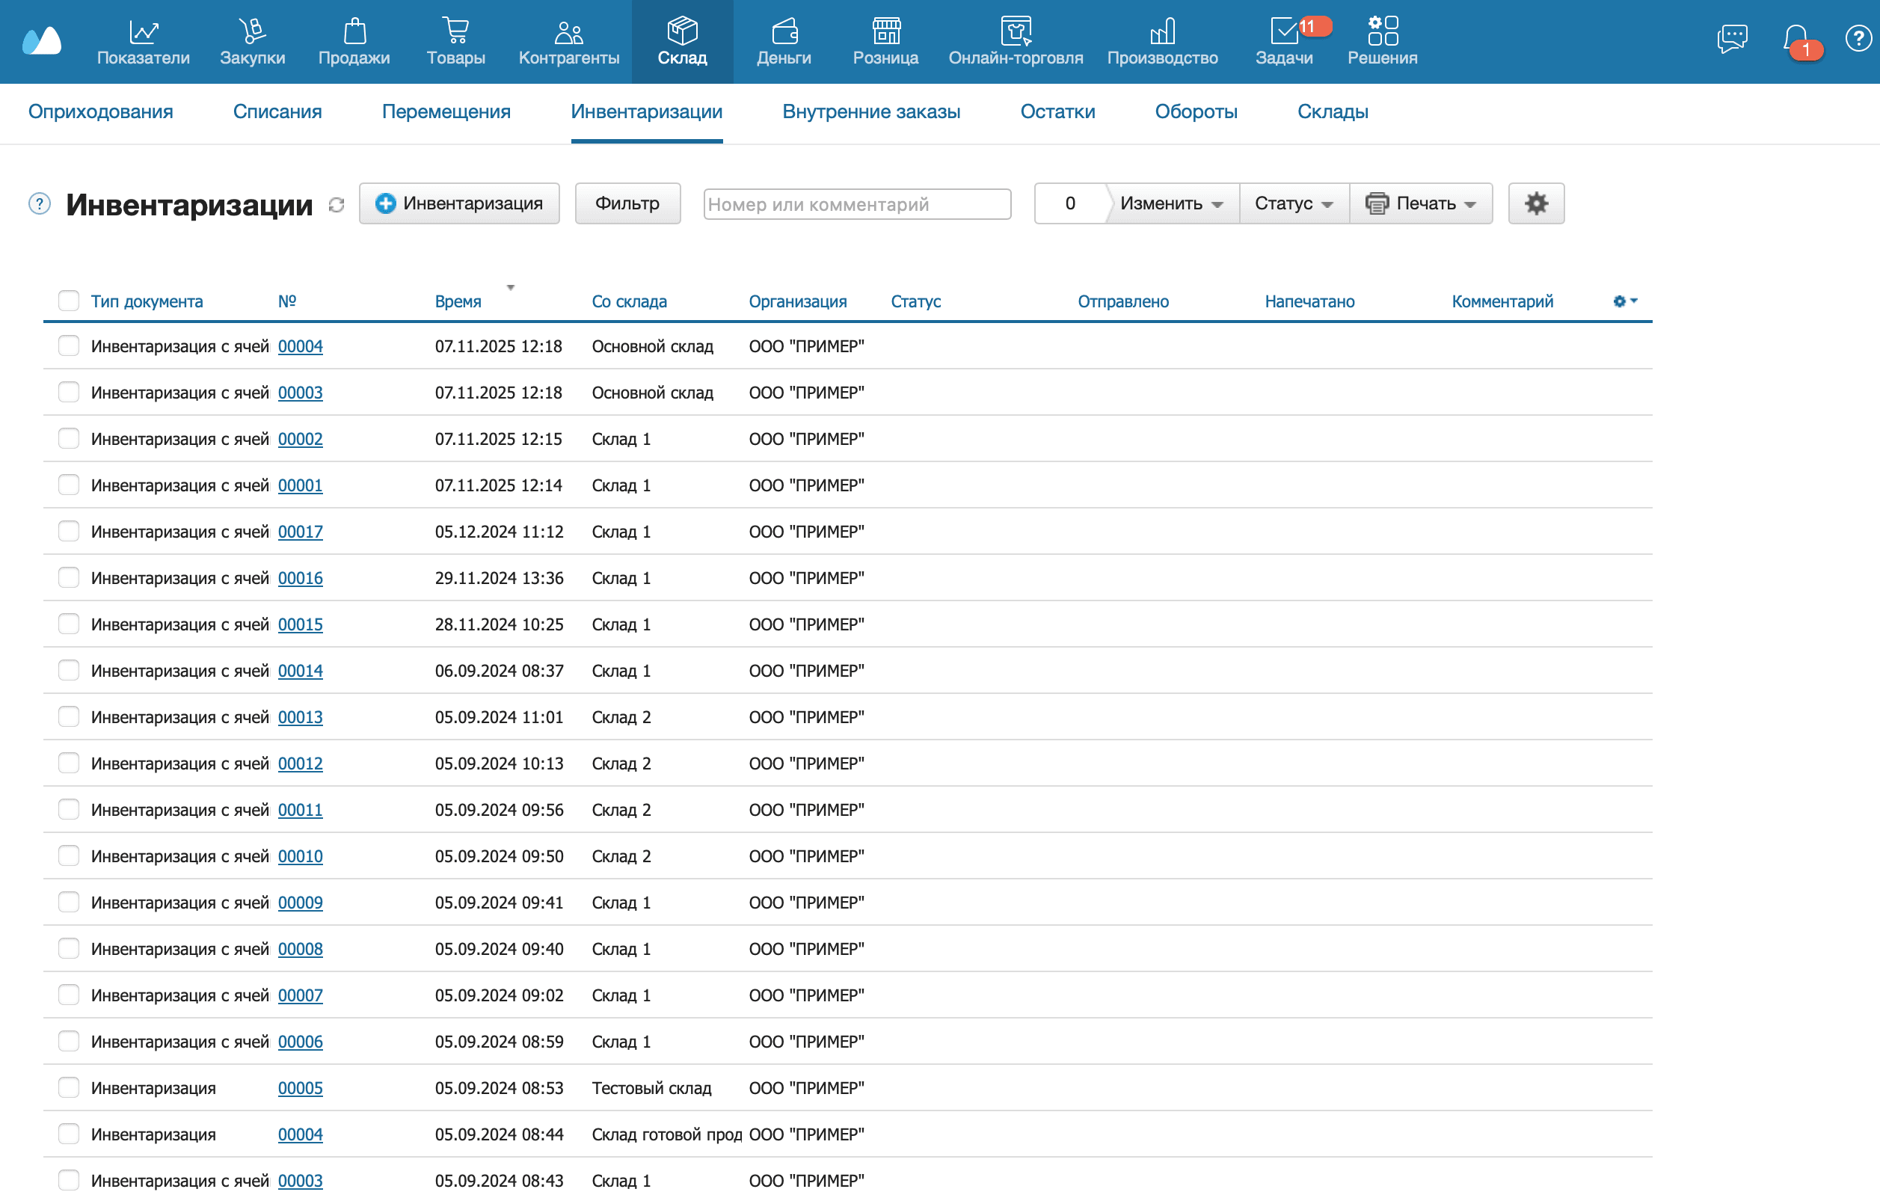Select the Производство section icon
1880x1192 pixels.
point(1163,33)
